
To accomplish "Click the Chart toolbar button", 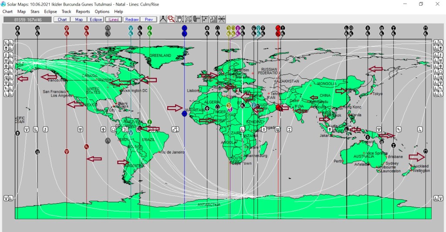I will point(62,20).
